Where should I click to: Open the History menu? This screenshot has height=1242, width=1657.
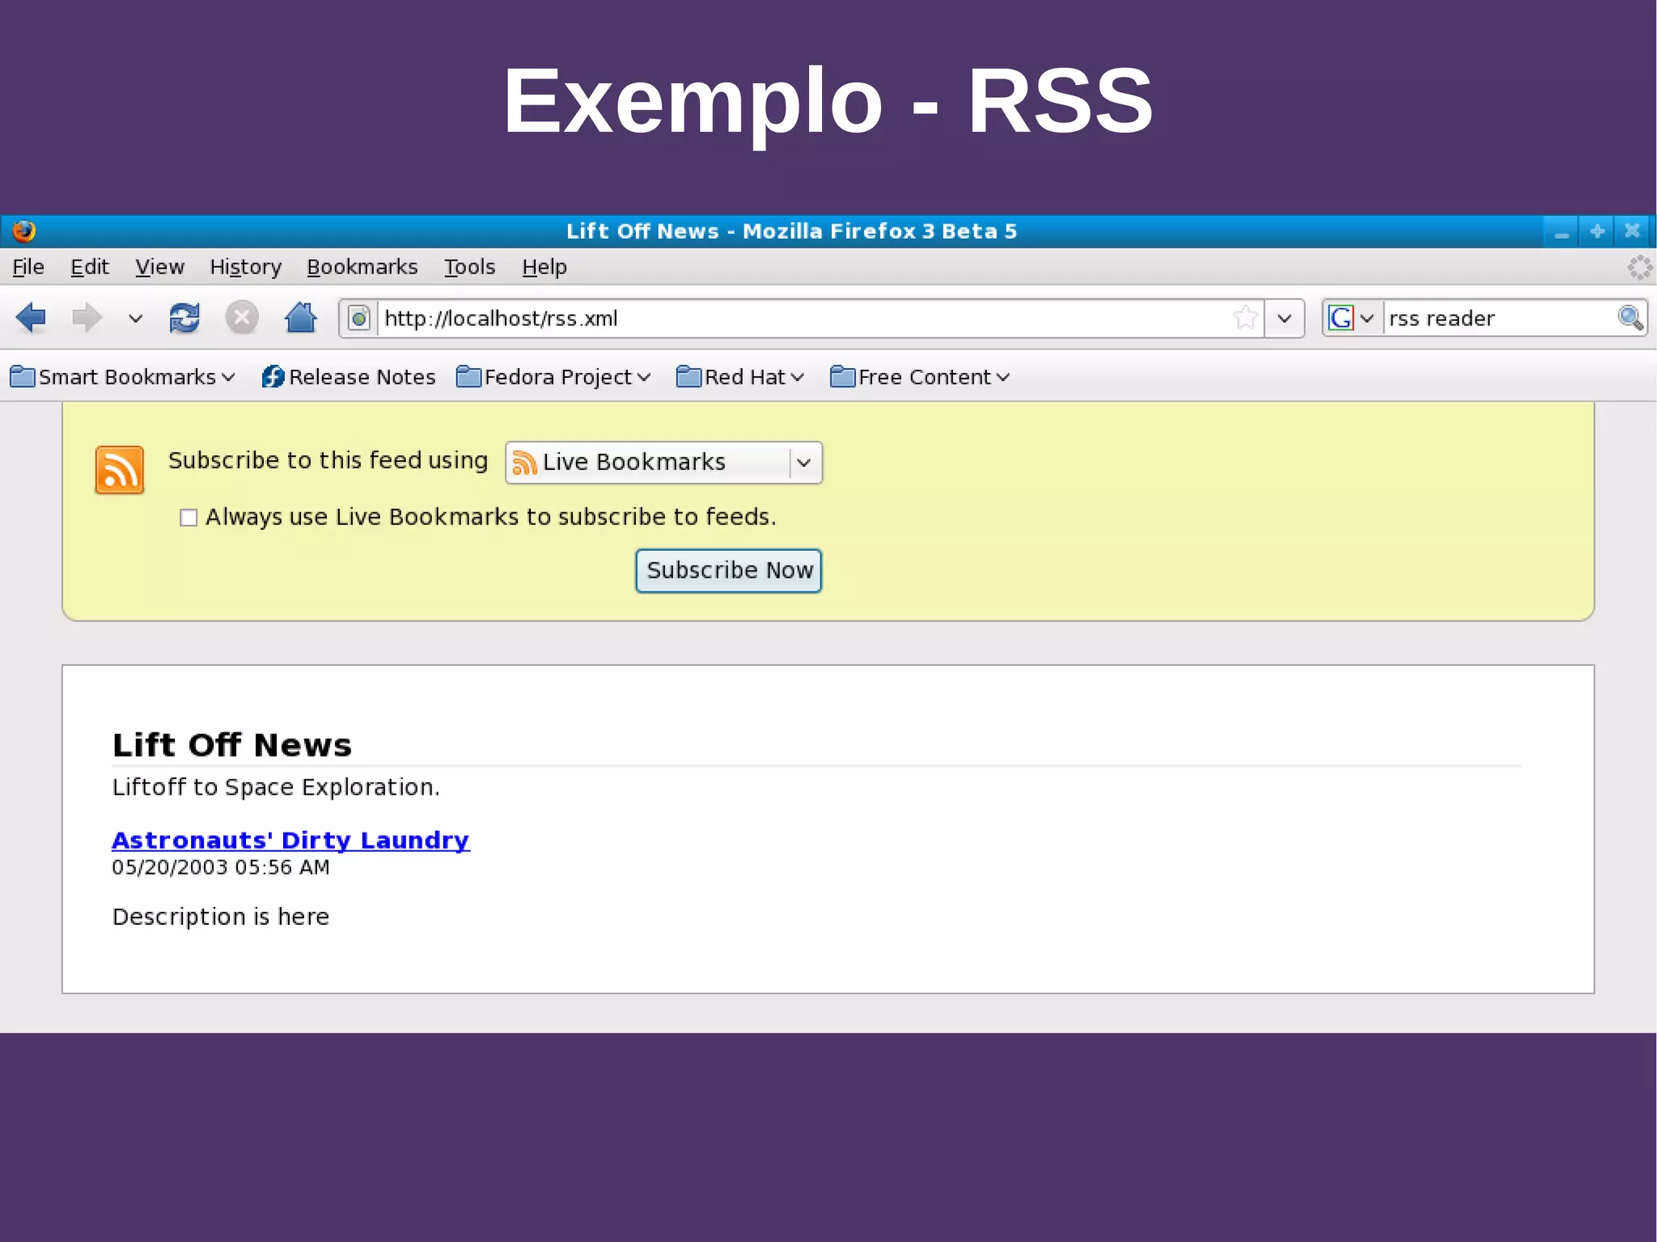(x=245, y=267)
